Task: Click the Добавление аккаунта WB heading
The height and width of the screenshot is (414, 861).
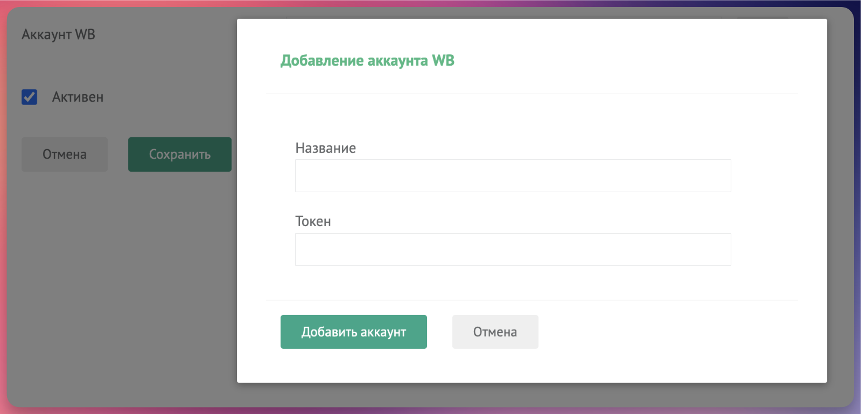Action: [x=367, y=60]
